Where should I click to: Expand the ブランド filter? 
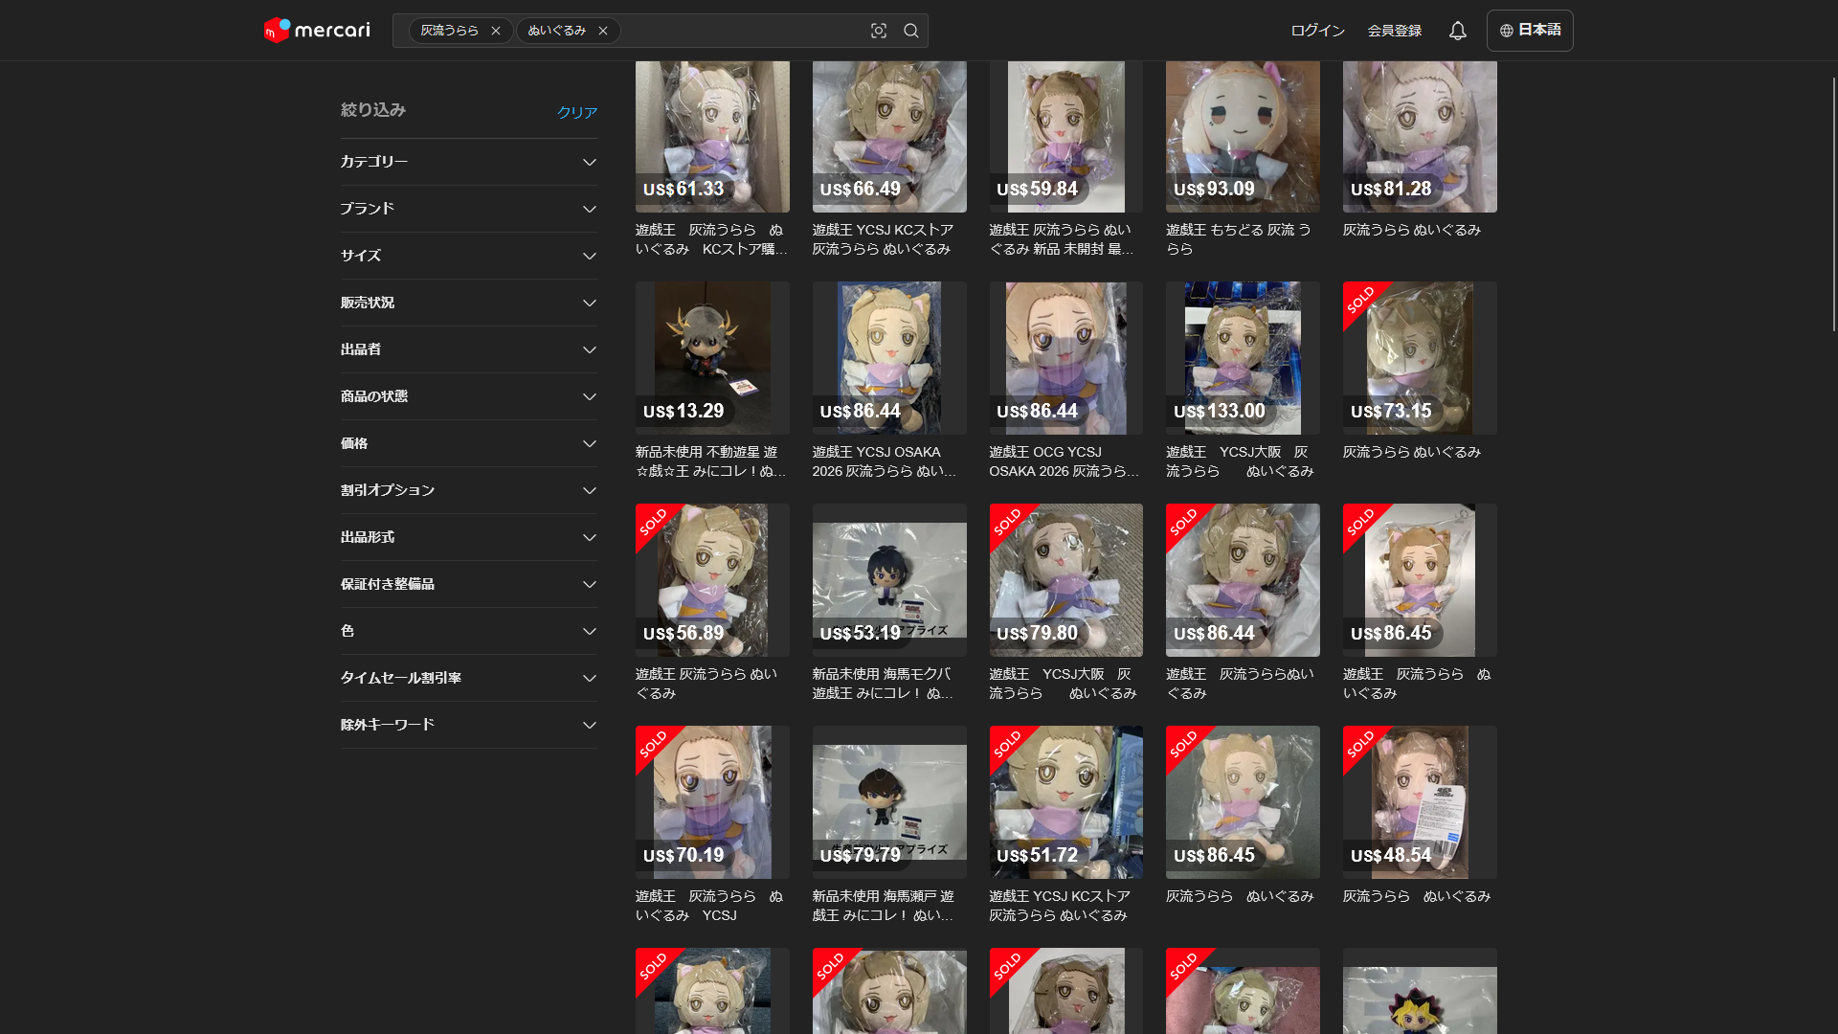pos(469,209)
